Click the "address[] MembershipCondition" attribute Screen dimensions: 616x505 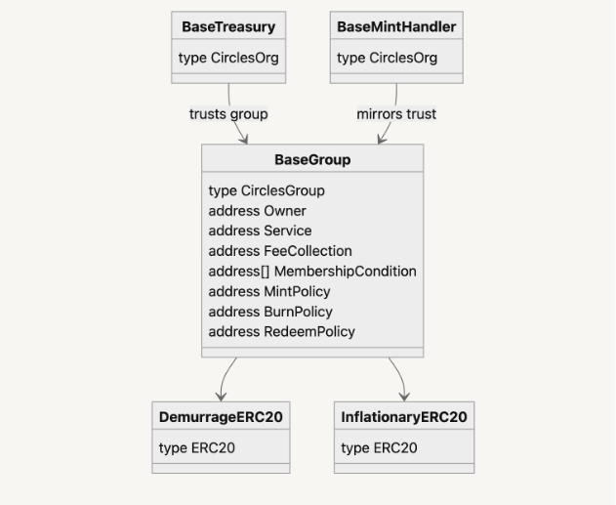point(312,271)
